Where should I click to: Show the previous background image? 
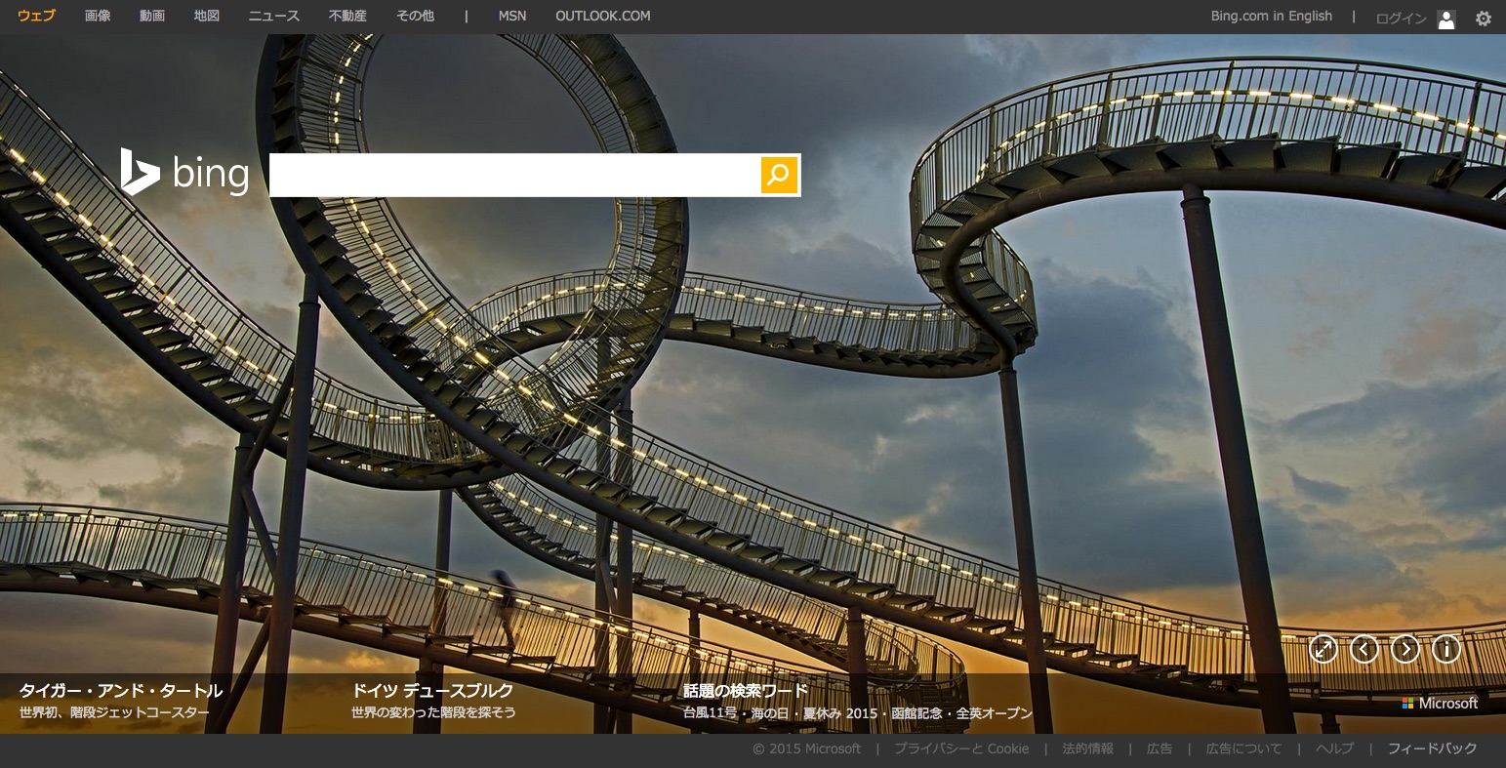pyautogui.click(x=1364, y=649)
